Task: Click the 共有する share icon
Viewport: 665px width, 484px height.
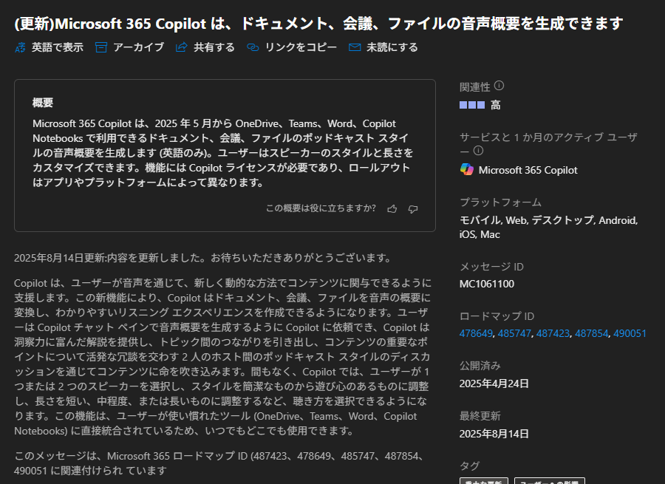Action: tap(182, 47)
